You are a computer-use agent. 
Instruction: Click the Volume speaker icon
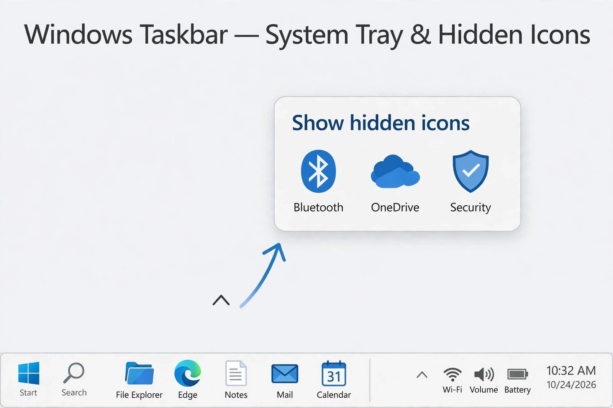(484, 374)
